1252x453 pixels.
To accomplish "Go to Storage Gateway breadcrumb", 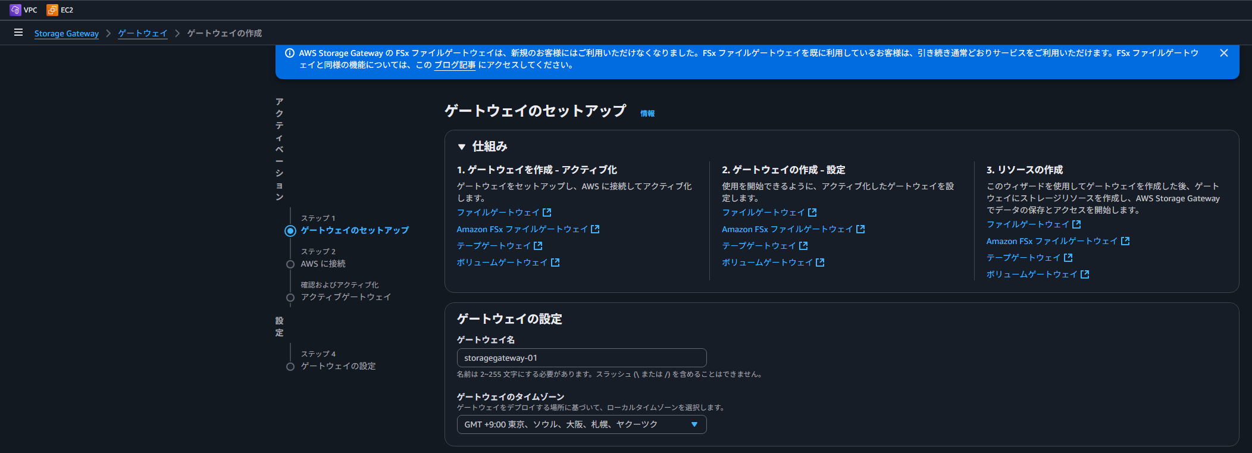I will coord(67,33).
